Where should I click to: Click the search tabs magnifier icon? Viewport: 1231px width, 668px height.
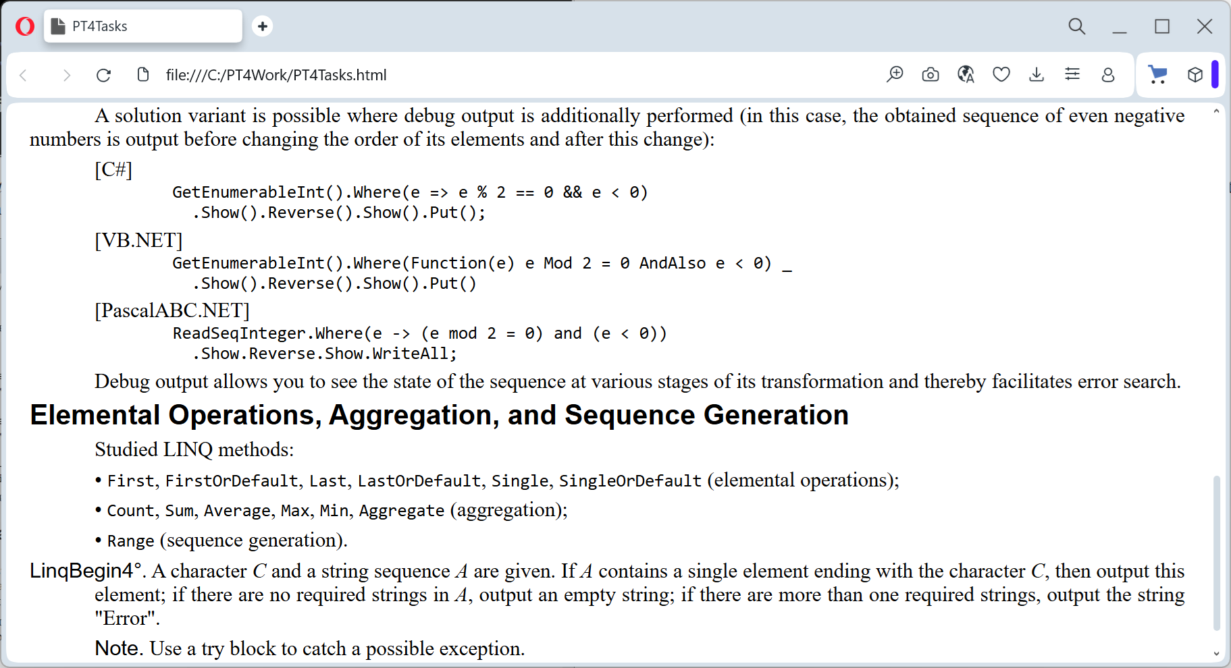1076,26
